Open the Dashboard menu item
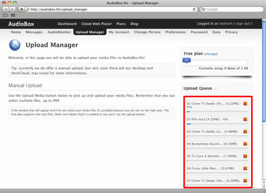Image resolution: width=266 pixels, height=193 pixels. [67, 24]
